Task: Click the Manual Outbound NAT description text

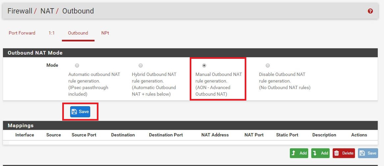Action: pos(218,84)
